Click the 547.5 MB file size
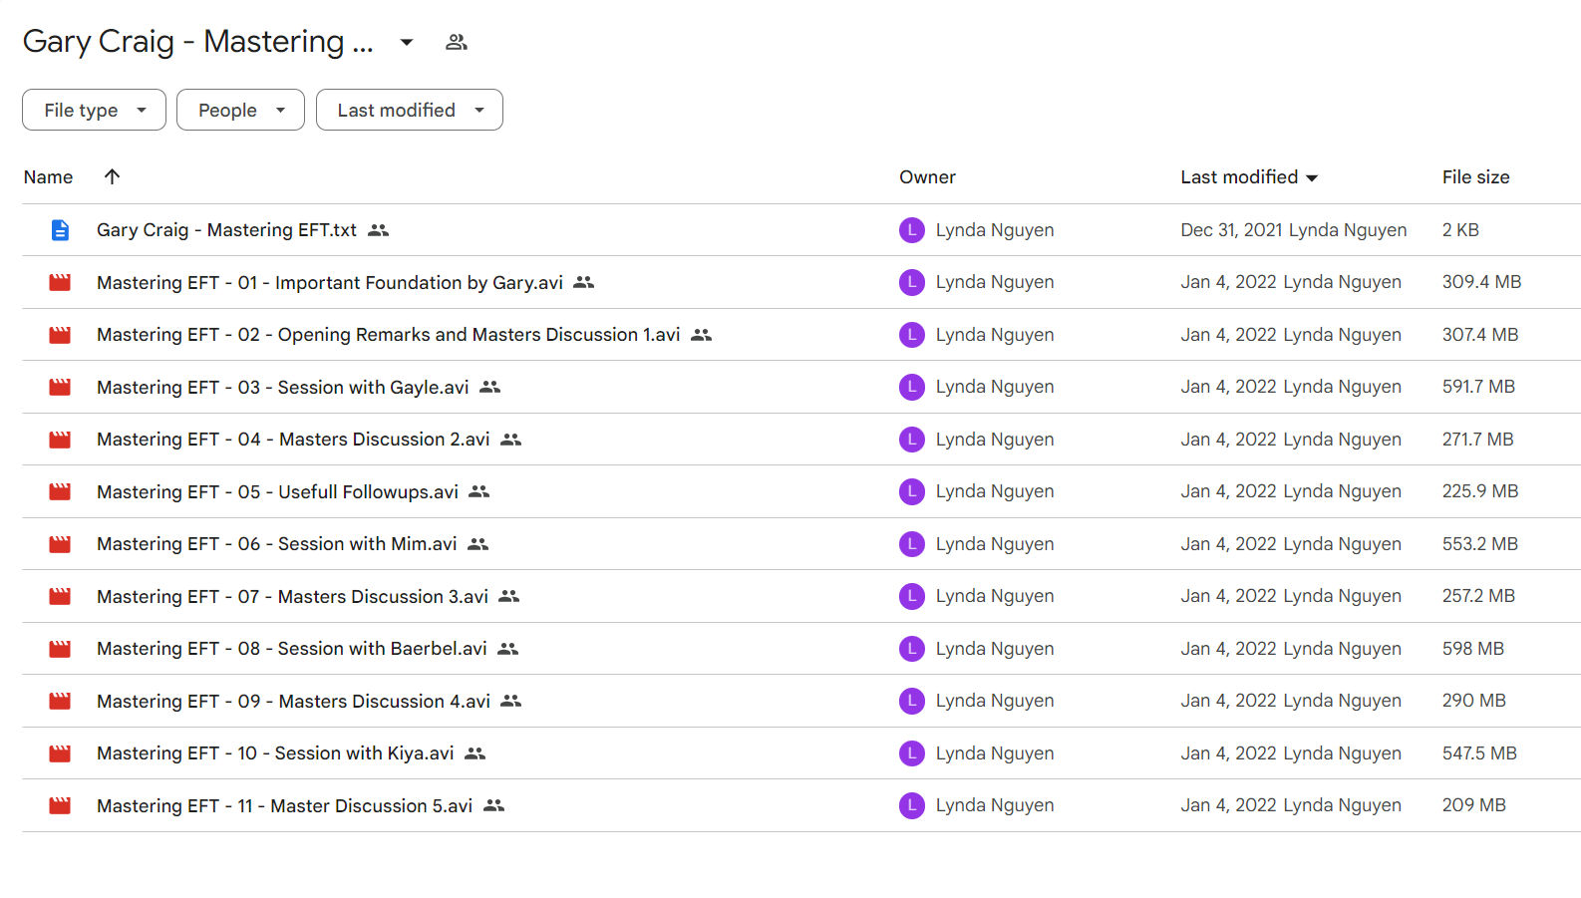 coord(1479,753)
